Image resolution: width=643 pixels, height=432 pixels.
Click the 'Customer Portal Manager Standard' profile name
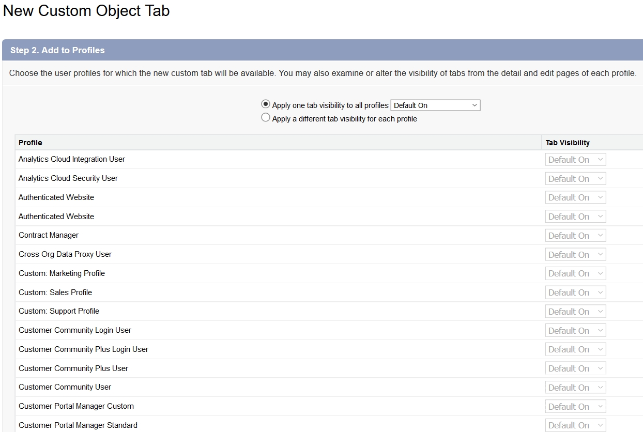point(78,425)
